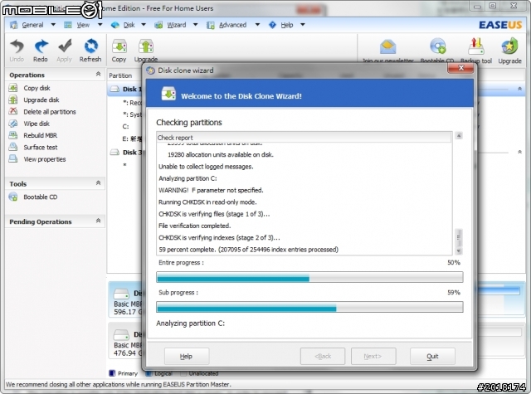Open the Advanced menu dropdown arrow
The image size is (531, 394).
click(257, 25)
